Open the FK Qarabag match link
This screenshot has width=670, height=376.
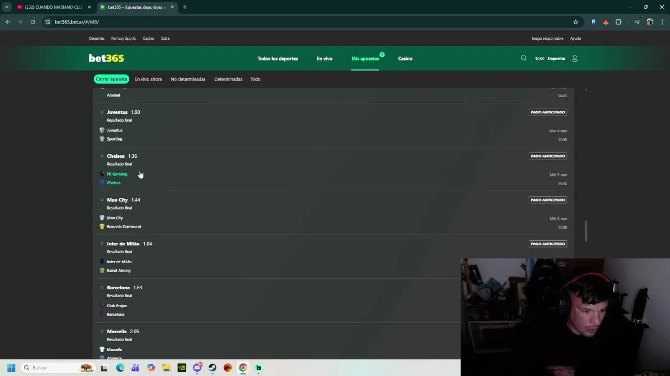[117, 174]
